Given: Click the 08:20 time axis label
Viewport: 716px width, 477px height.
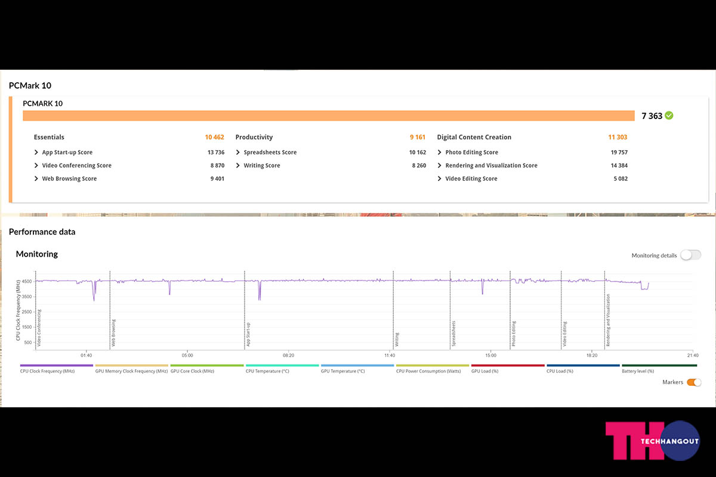Looking at the screenshot, I should coord(288,355).
